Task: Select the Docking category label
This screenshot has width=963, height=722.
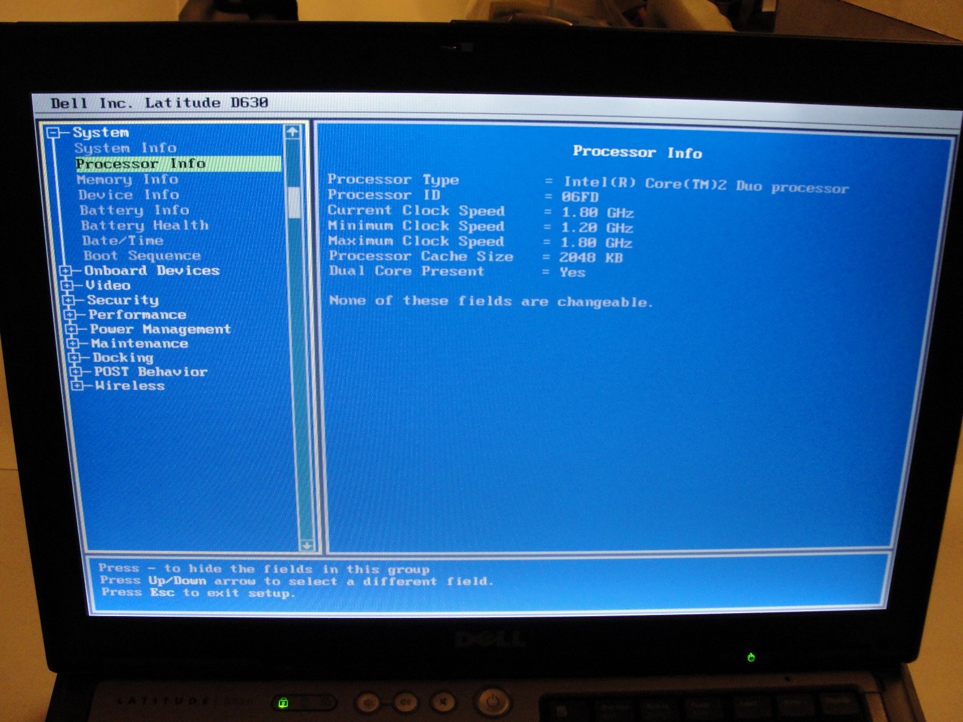Action: [x=123, y=357]
